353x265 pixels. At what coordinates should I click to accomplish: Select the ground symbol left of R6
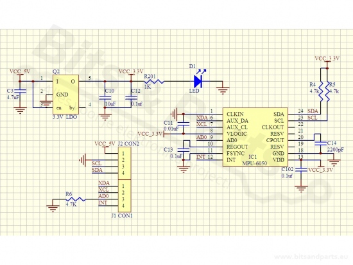[x=53, y=208]
